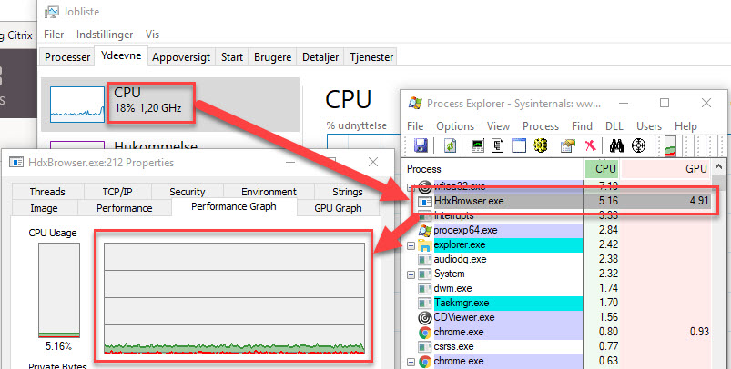Viewport: 731px width, 369px height.
Task: Select the Performance Graph tab
Action: (234, 206)
